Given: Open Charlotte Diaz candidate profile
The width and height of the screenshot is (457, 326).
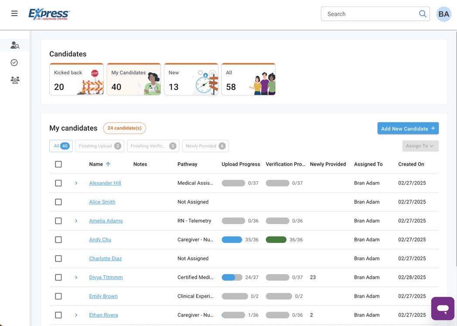Looking at the screenshot, I should (x=105, y=258).
